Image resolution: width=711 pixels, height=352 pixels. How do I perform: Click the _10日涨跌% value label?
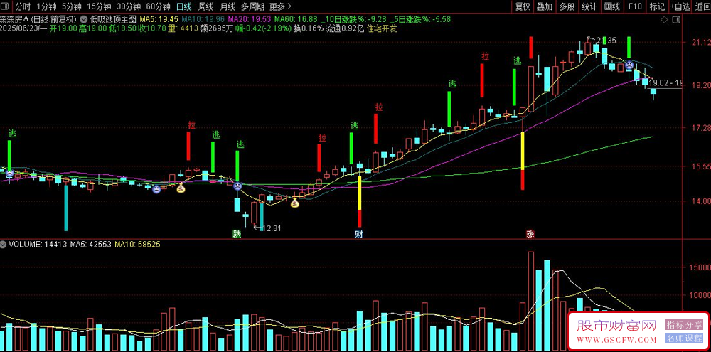[x=353, y=19]
